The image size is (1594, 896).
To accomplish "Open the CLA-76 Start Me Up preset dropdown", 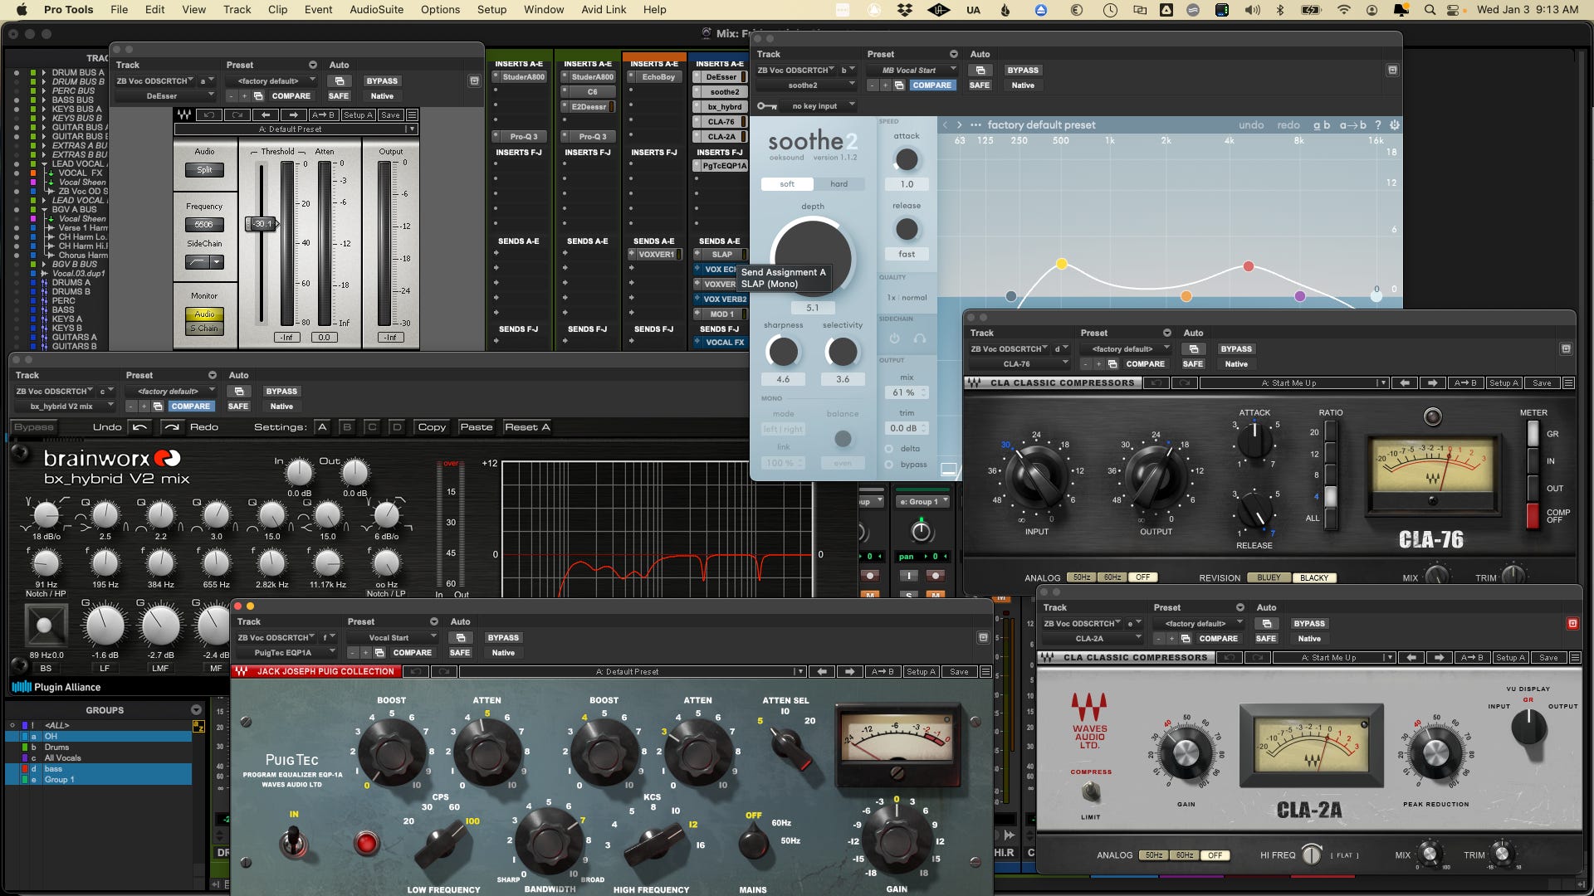I will (x=1293, y=383).
